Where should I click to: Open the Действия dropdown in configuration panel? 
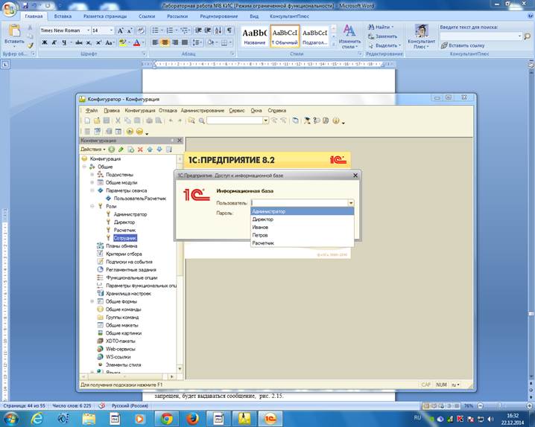pyautogui.click(x=93, y=149)
